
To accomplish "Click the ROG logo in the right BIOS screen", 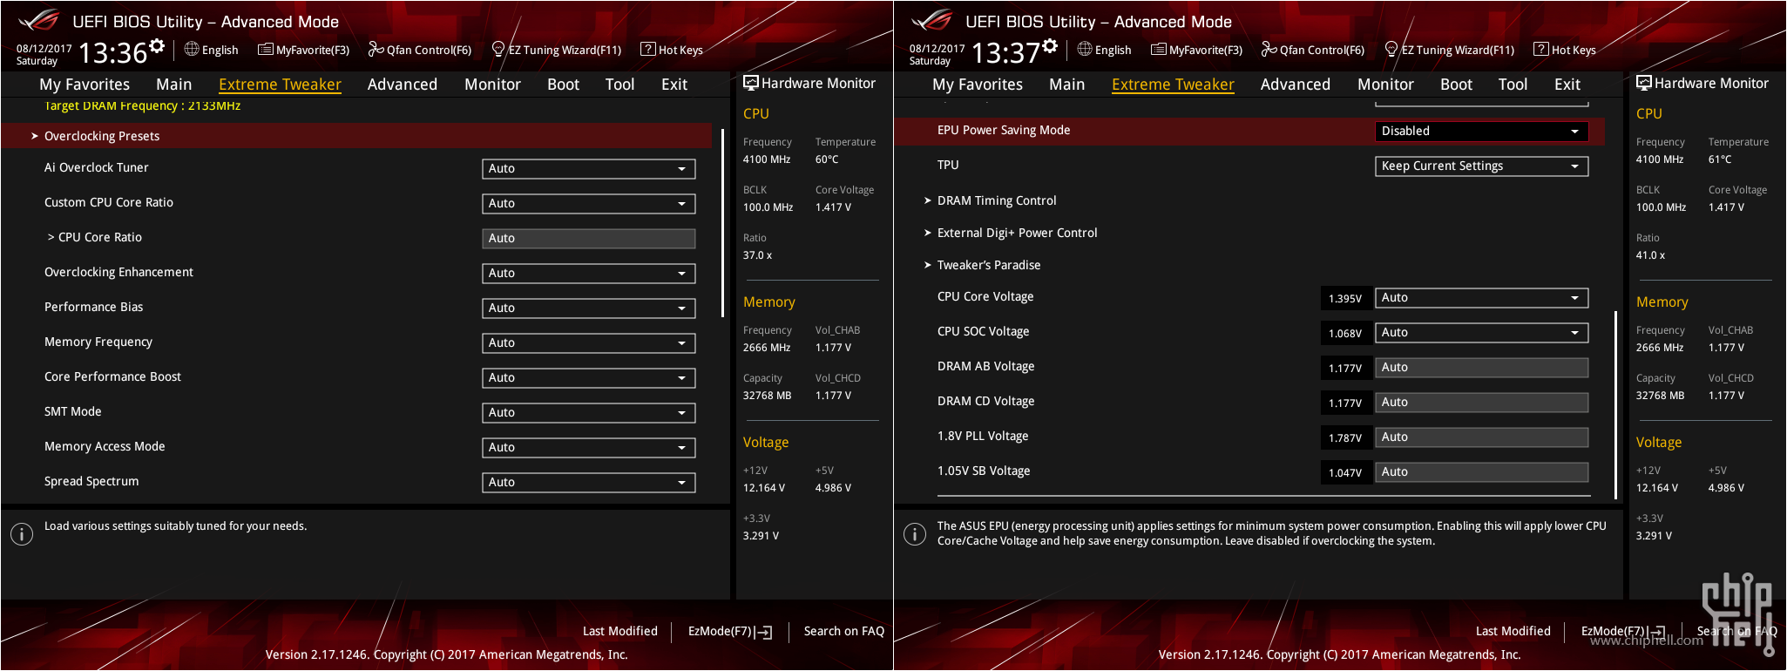I will tap(931, 19).
